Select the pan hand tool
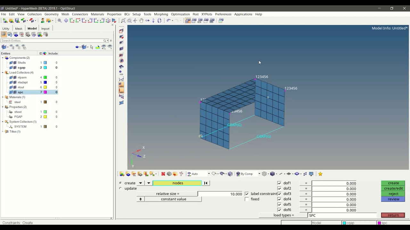 [141, 20]
